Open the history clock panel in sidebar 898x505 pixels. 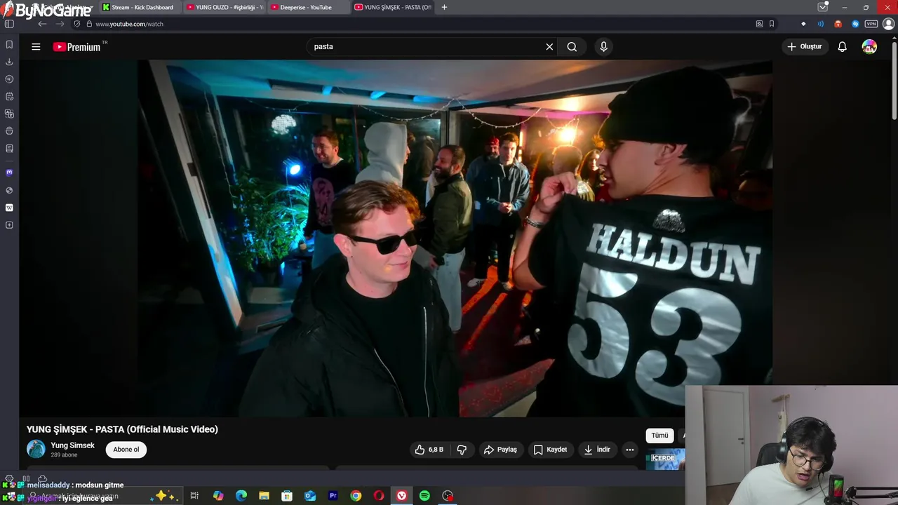[9, 79]
